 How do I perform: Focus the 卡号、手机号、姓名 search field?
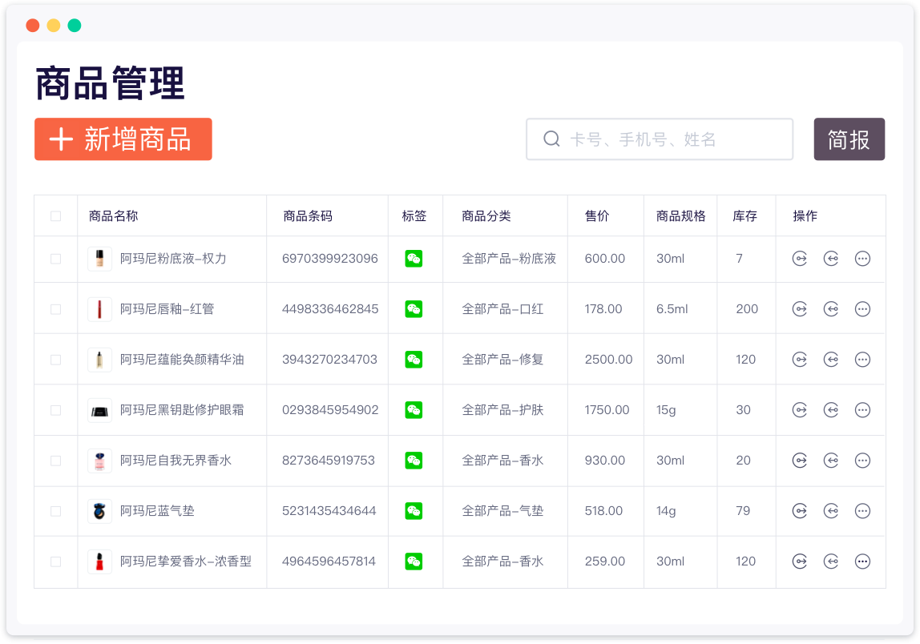coord(673,139)
